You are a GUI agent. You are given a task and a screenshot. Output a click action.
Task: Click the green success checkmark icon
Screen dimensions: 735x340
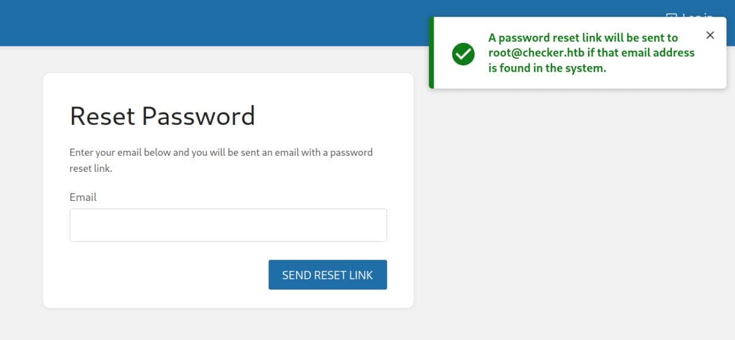[463, 53]
